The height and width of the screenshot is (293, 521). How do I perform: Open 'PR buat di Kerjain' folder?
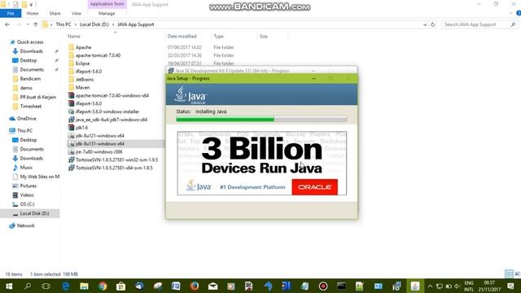(x=38, y=97)
